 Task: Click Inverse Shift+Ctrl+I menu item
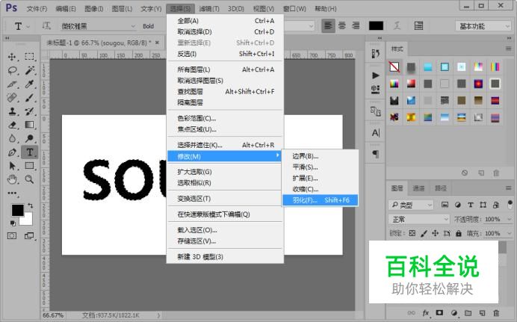[x=226, y=54]
